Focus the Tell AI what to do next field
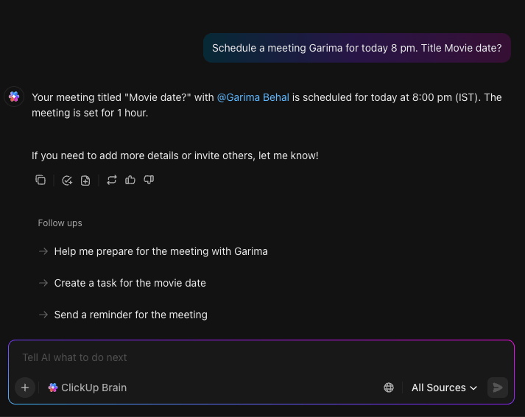Screen dimensions: 525x417 [x=261, y=357]
